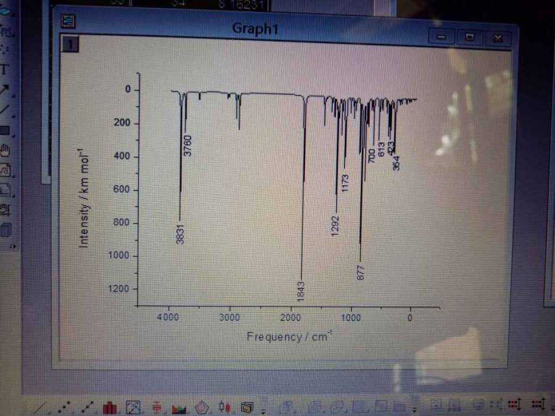Click peak label 3831
The height and width of the screenshot is (416, 555).
tap(180, 234)
